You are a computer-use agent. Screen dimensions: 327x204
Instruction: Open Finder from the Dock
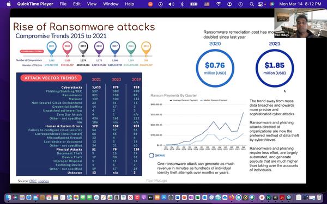pyautogui.click(x=8, y=197)
